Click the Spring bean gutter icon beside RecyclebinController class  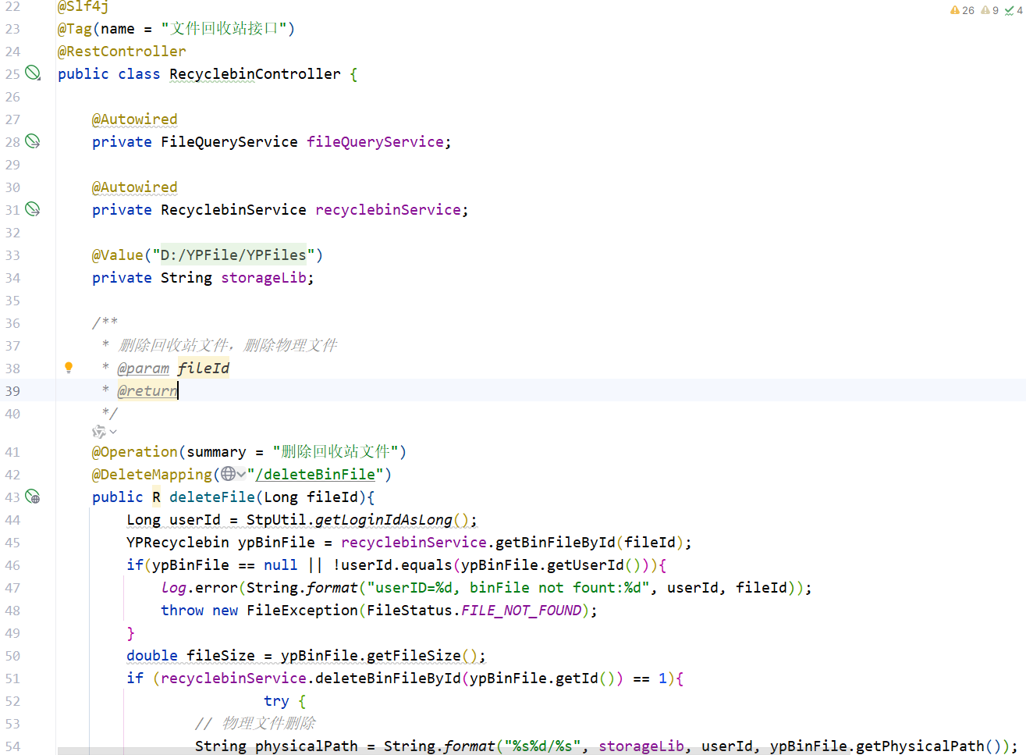pos(33,73)
